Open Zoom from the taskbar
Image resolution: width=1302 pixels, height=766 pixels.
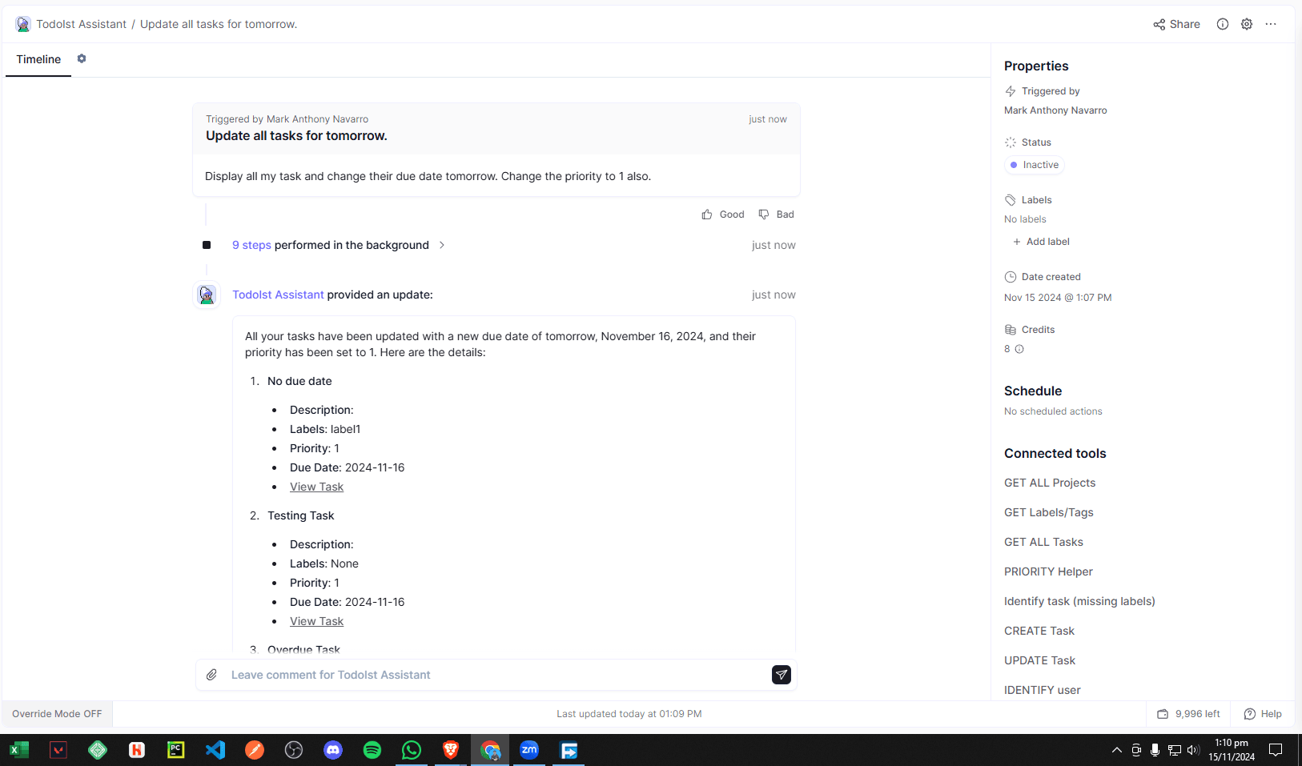(x=529, y=750)
